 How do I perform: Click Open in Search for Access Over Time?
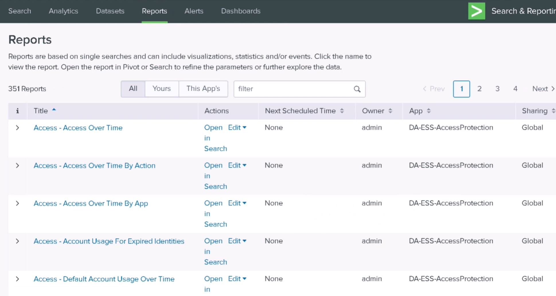click(216, 138)
